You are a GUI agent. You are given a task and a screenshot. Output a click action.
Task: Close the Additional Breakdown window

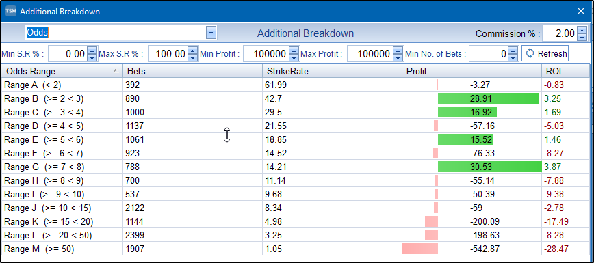(x=581, y=11)
